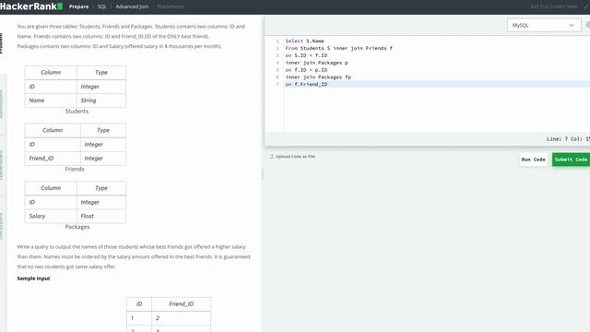Open the MySQL language dropdown
590x332 pixels.
click(x=544, y=25)
